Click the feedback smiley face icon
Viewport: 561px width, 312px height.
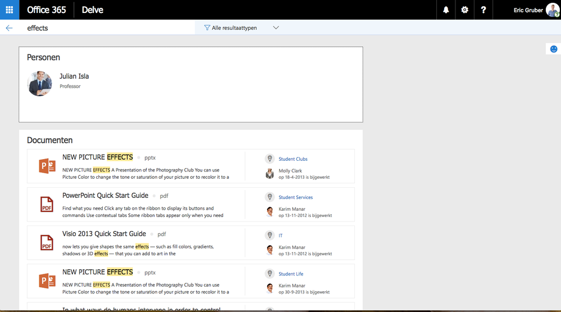554,49
